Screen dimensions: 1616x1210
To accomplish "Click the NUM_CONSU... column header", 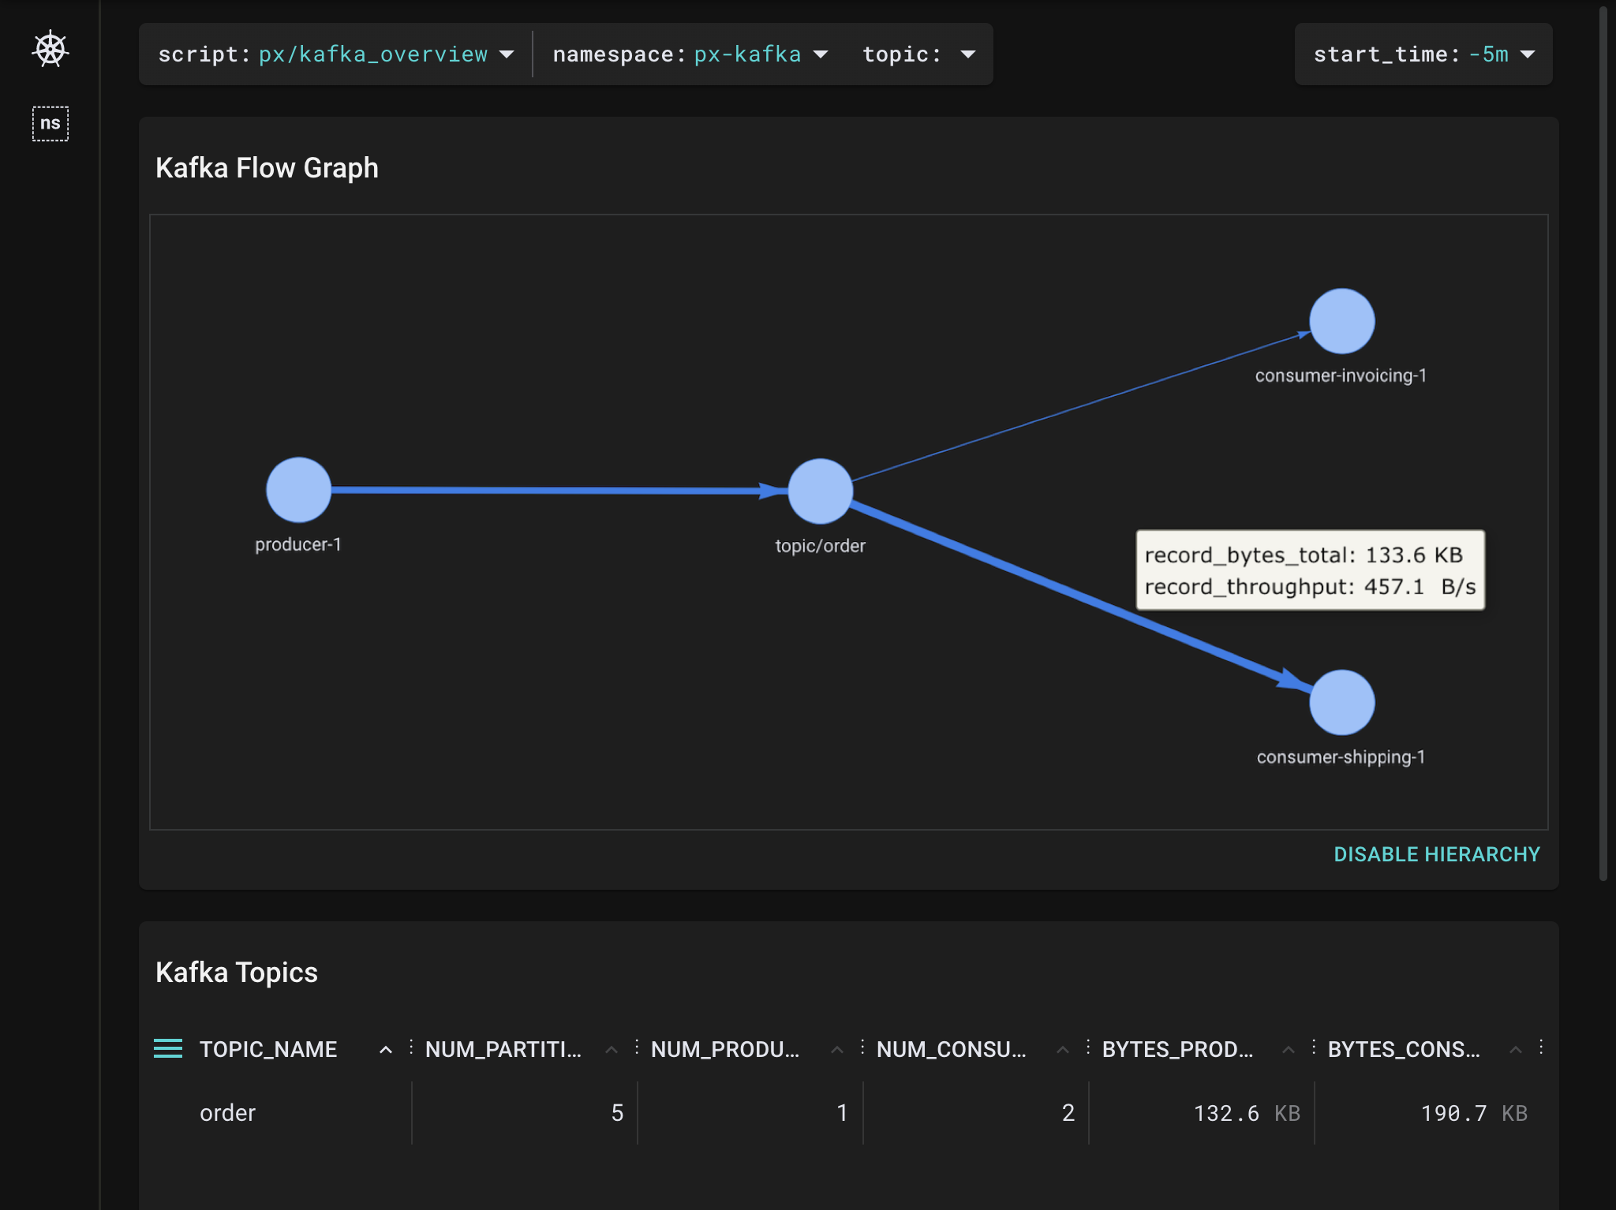I will click(951, 1049).
